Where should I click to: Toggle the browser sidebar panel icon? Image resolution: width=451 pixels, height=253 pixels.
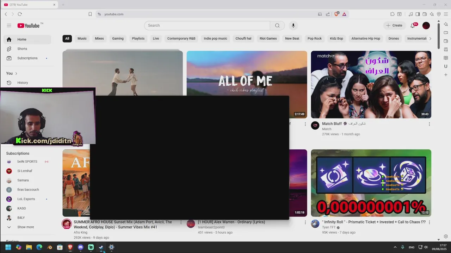pyautogui.click(x=418, y=14)
